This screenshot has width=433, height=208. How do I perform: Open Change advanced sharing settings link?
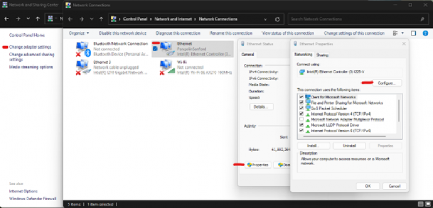31,57
